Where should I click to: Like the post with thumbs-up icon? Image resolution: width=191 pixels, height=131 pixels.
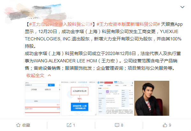pos(165,125)
